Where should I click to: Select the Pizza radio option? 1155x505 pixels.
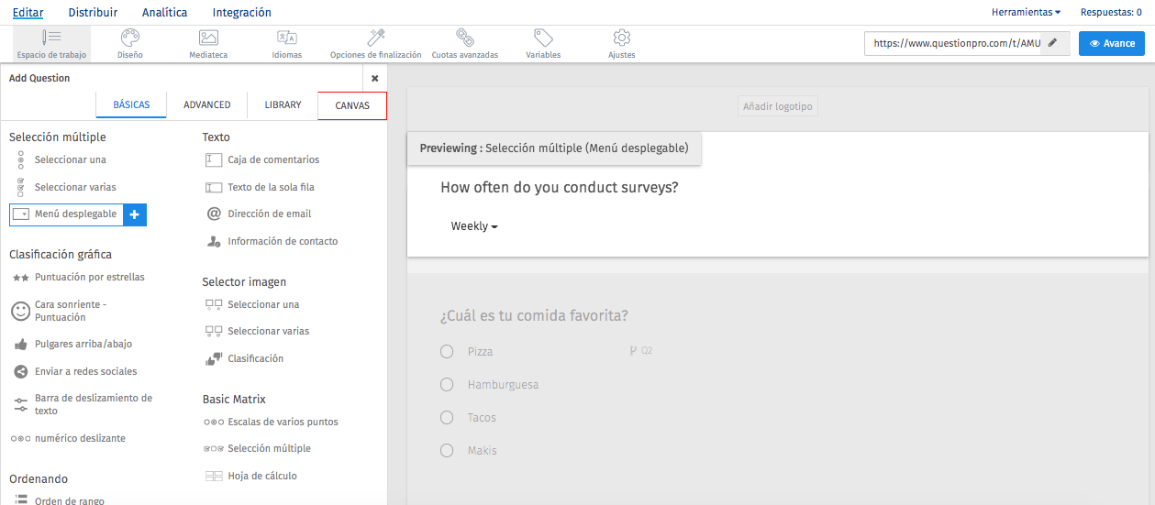(x=447, y=352)
